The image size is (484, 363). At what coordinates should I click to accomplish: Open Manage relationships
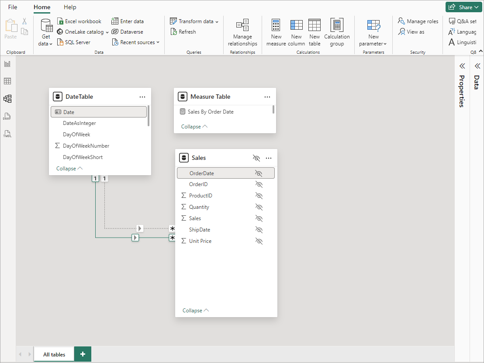(x=242, y=32)
